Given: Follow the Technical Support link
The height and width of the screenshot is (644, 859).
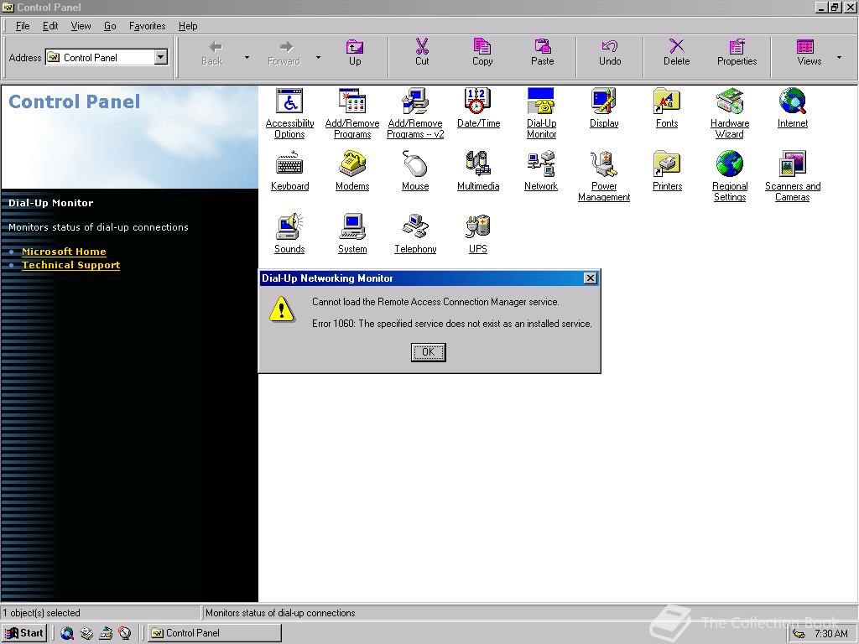Looking at the screenshot, I should (70, 265).
